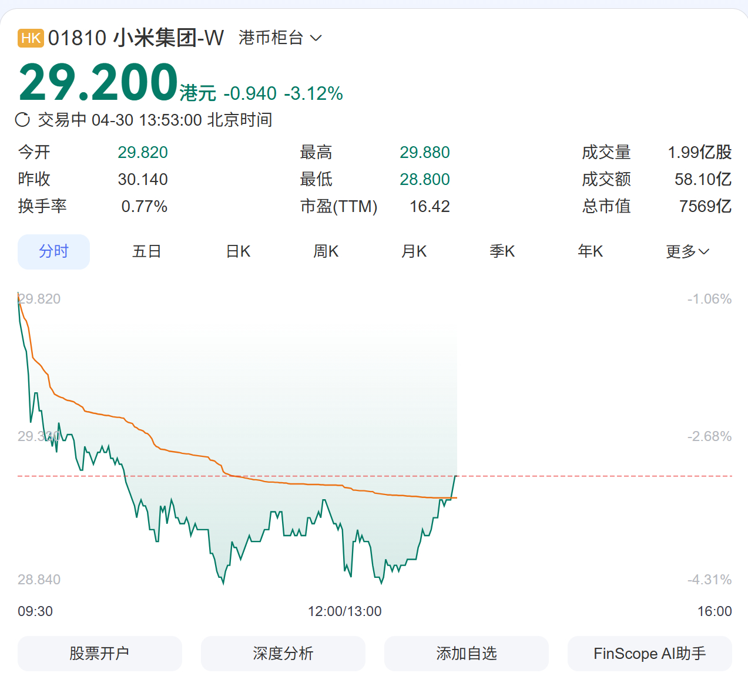Click the 最低 value 28.800
Screen dimensions: 748x673
coord(425,180)
